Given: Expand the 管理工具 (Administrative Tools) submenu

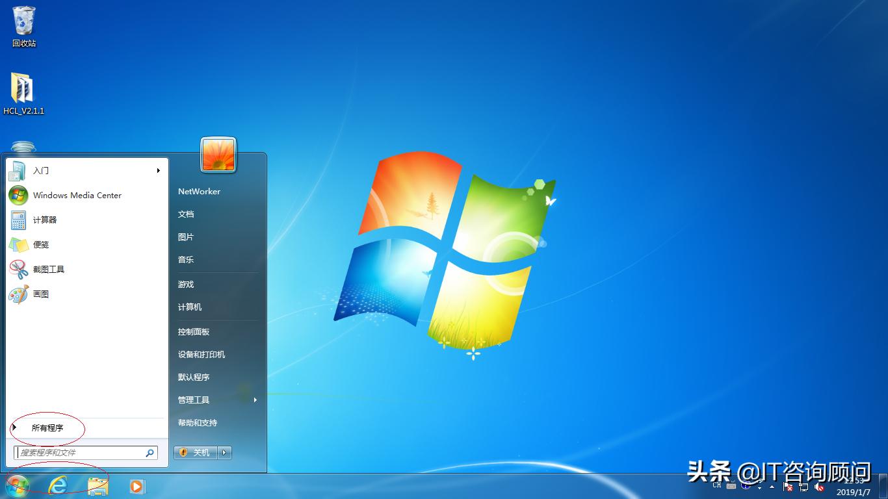Looking at the screenshot, I should [x=193, y=400].
